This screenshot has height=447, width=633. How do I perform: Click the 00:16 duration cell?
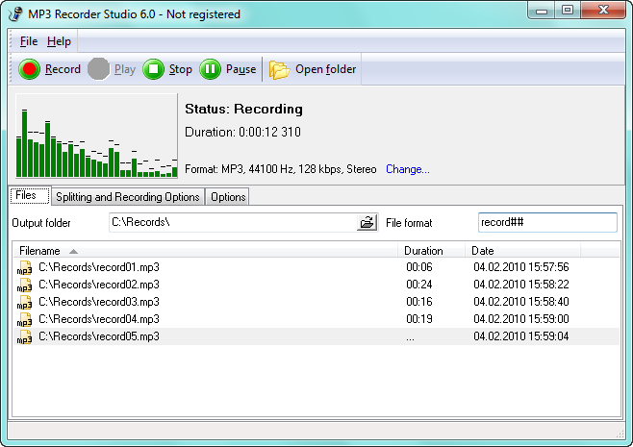point(419,302)
